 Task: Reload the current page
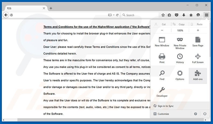tap(117, 15)
